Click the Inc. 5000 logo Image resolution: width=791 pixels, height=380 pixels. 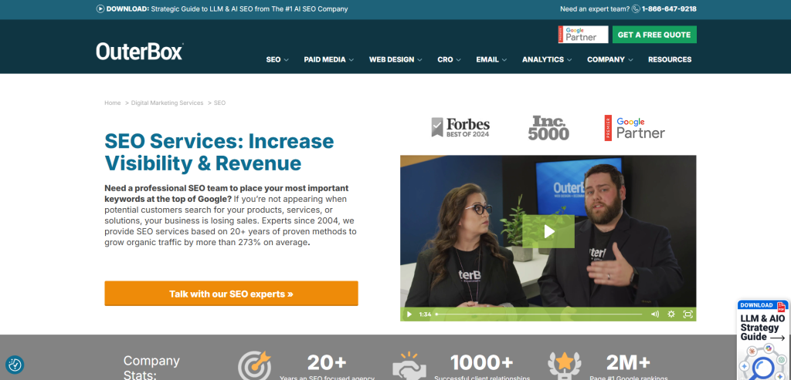(548, 128)
